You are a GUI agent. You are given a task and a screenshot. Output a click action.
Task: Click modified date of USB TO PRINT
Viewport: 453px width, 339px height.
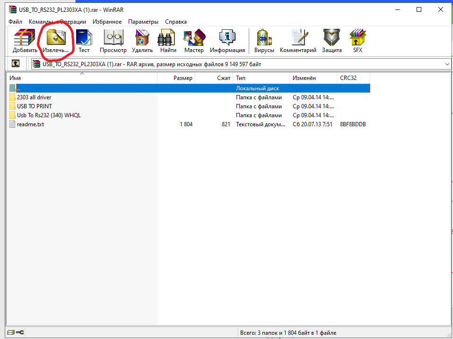[x=313, y=106]
